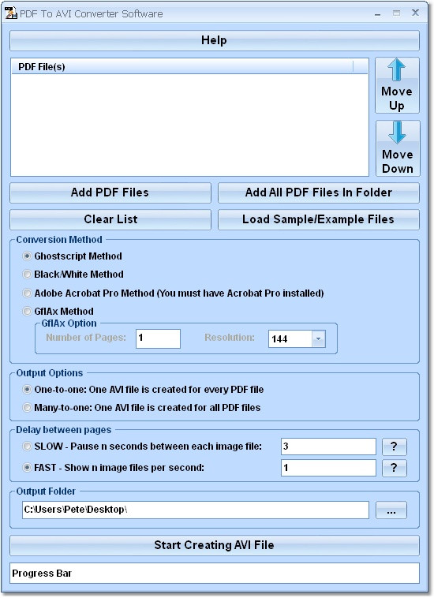
Task: Open help for FAST delay option
Action: 395,468
